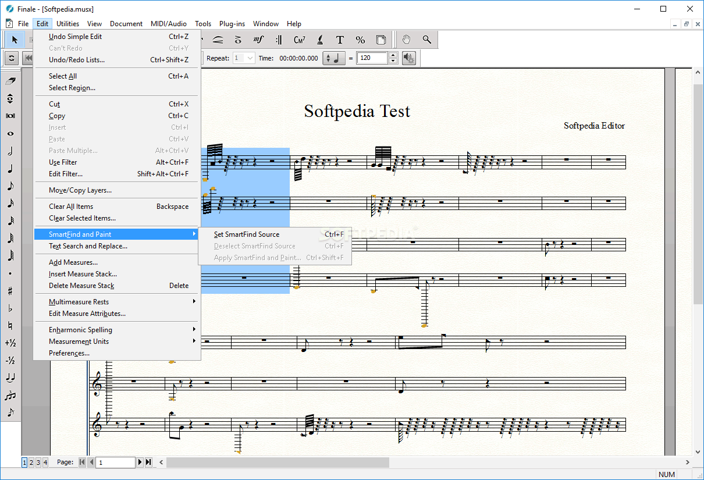Go to next page arrow
704x480 pixels.
pos(140,463)
